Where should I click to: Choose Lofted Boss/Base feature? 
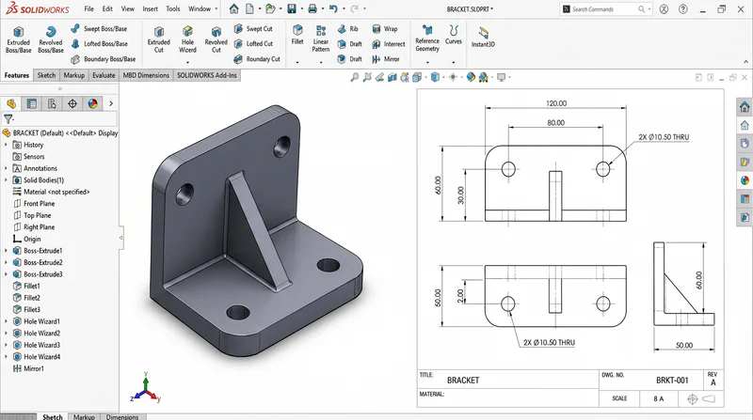pyautogui.click(x=99, y=43)
